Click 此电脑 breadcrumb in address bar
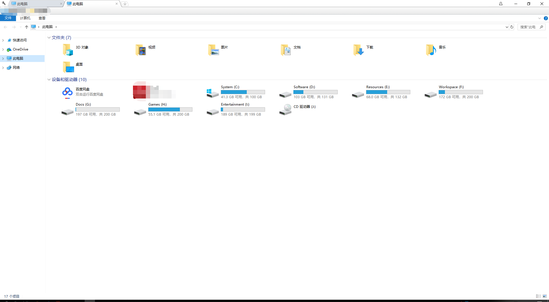The width and height of the screenshot is (549, 302). point(47,27)
